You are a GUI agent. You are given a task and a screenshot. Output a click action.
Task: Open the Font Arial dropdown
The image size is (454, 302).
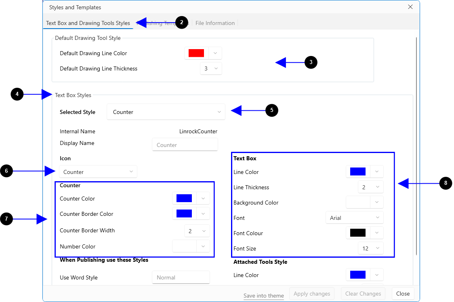354,218
